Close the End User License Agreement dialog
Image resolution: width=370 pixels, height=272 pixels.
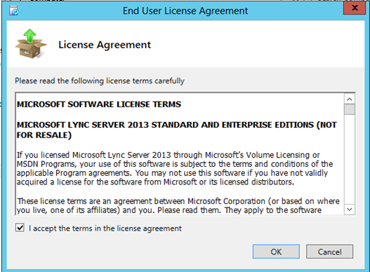coord(355,8)
